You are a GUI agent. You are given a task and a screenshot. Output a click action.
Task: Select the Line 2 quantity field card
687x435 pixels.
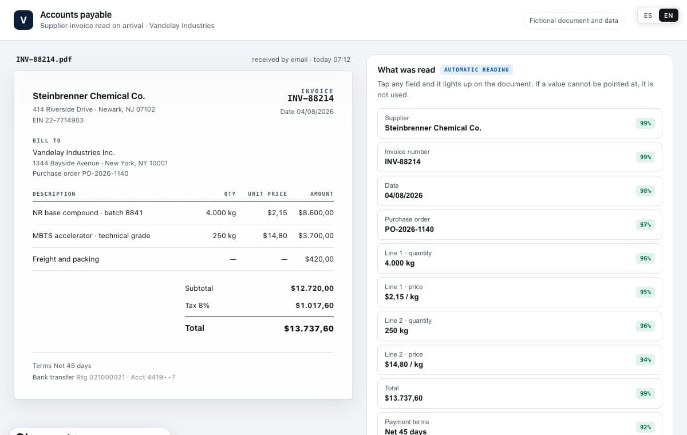[520, 326]
